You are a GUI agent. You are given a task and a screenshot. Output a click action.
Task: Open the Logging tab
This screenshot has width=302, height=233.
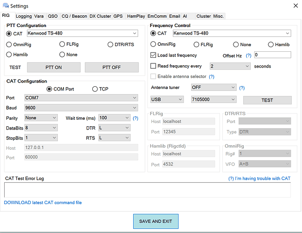click(24, 16)
